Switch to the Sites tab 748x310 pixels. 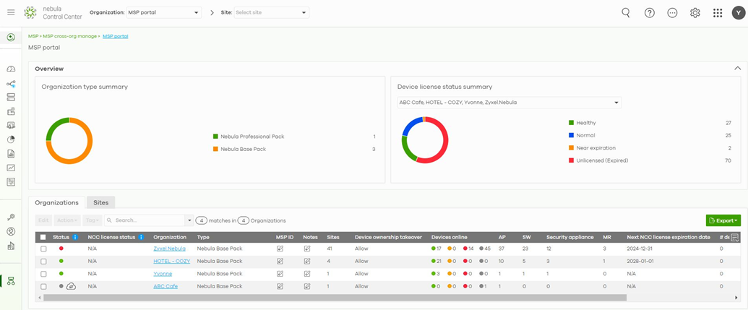[x=100, y=202]
